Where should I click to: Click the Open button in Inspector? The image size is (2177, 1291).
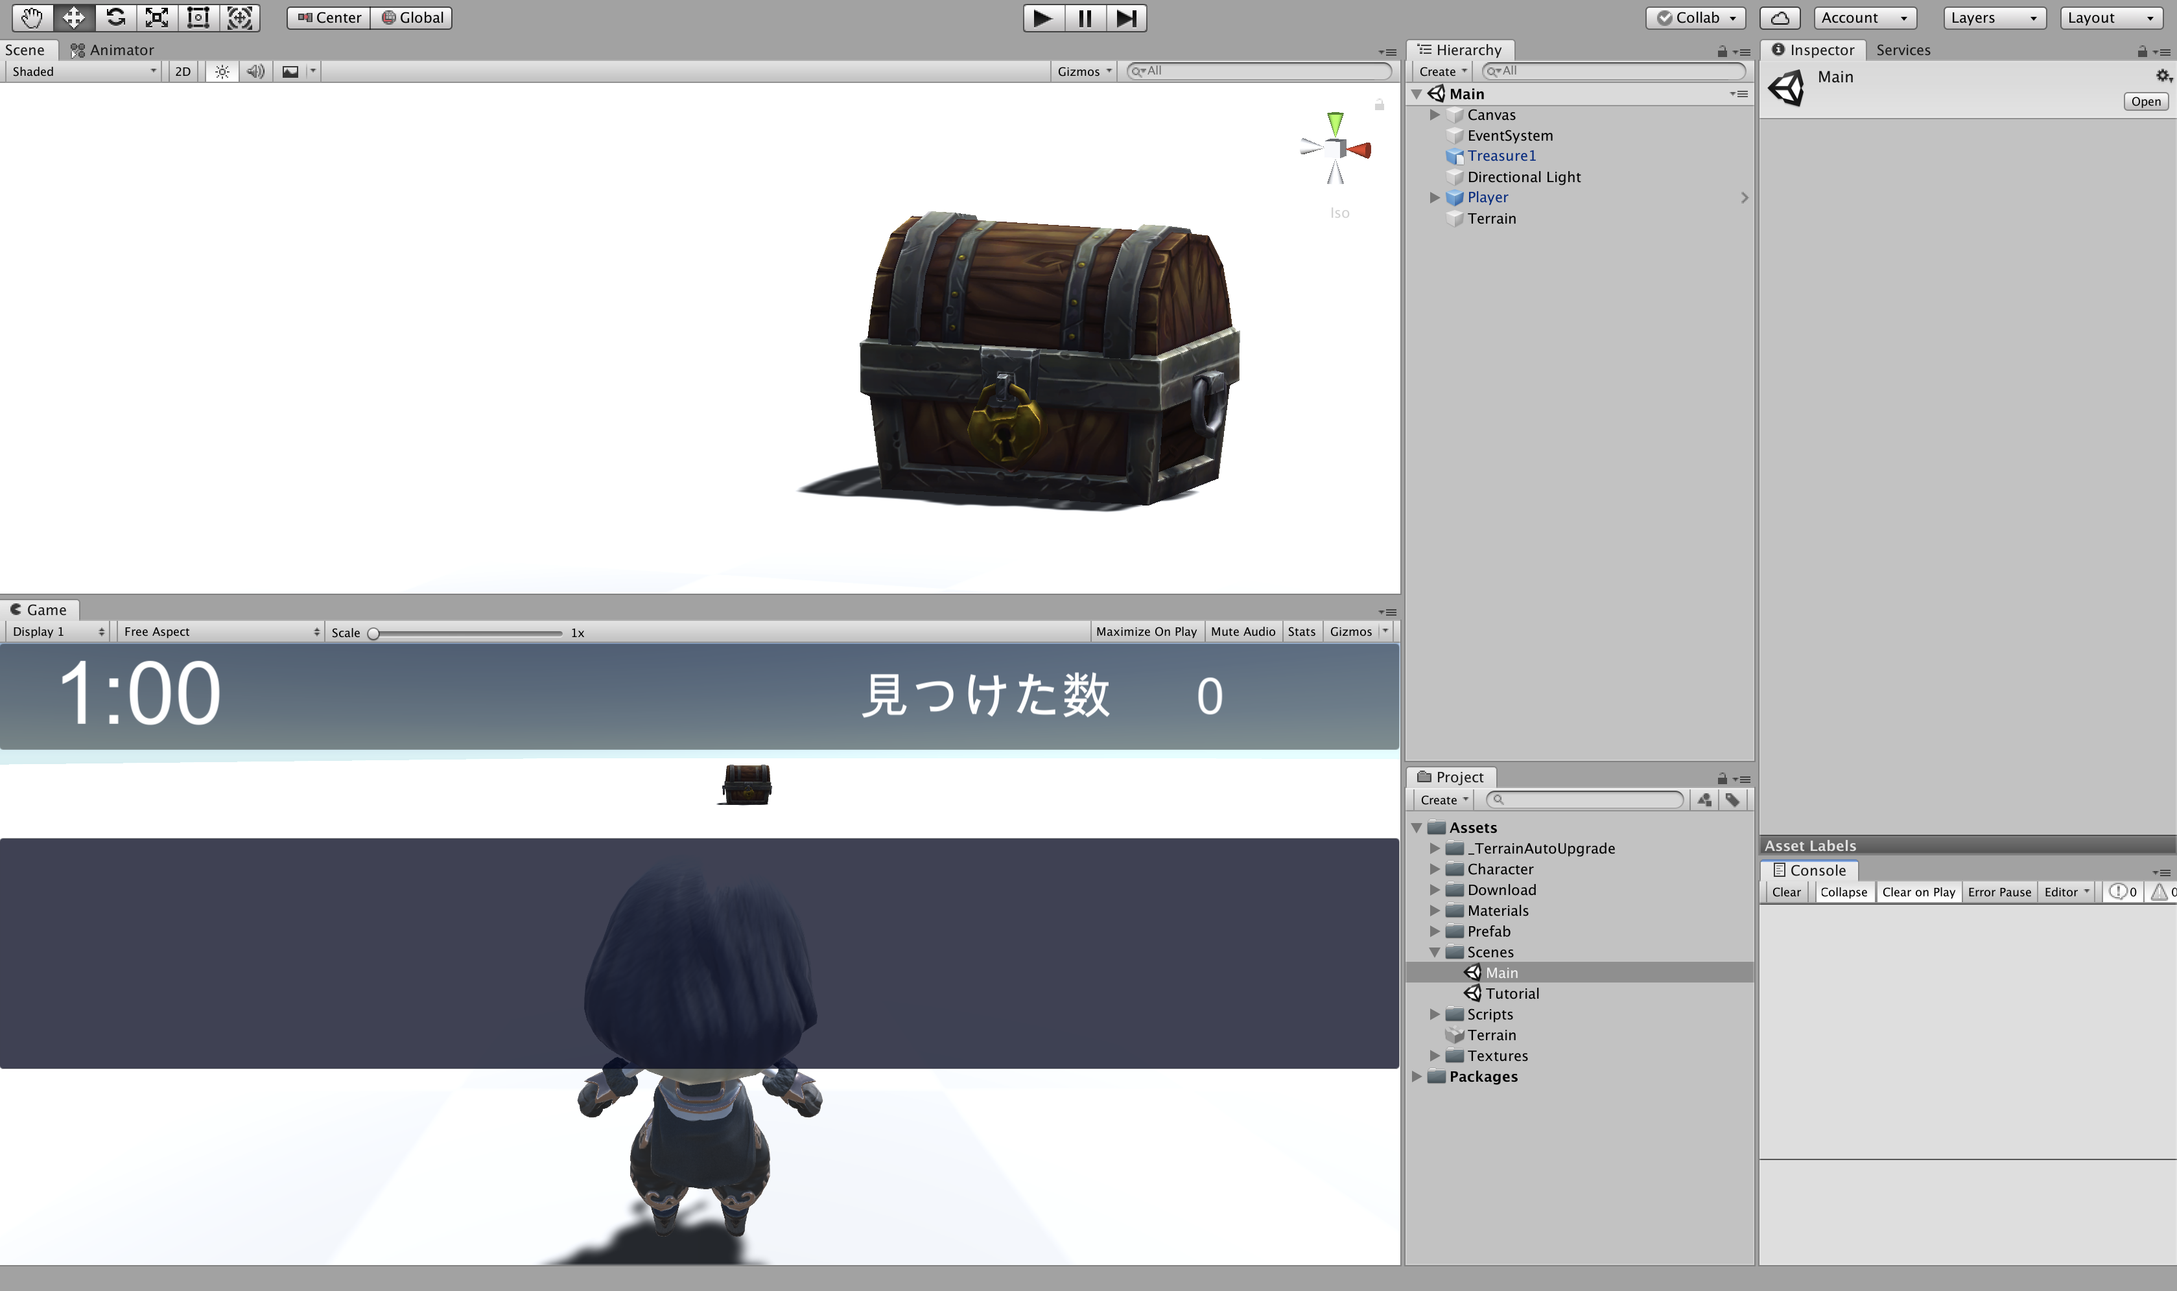click(x=2145, y=102)
